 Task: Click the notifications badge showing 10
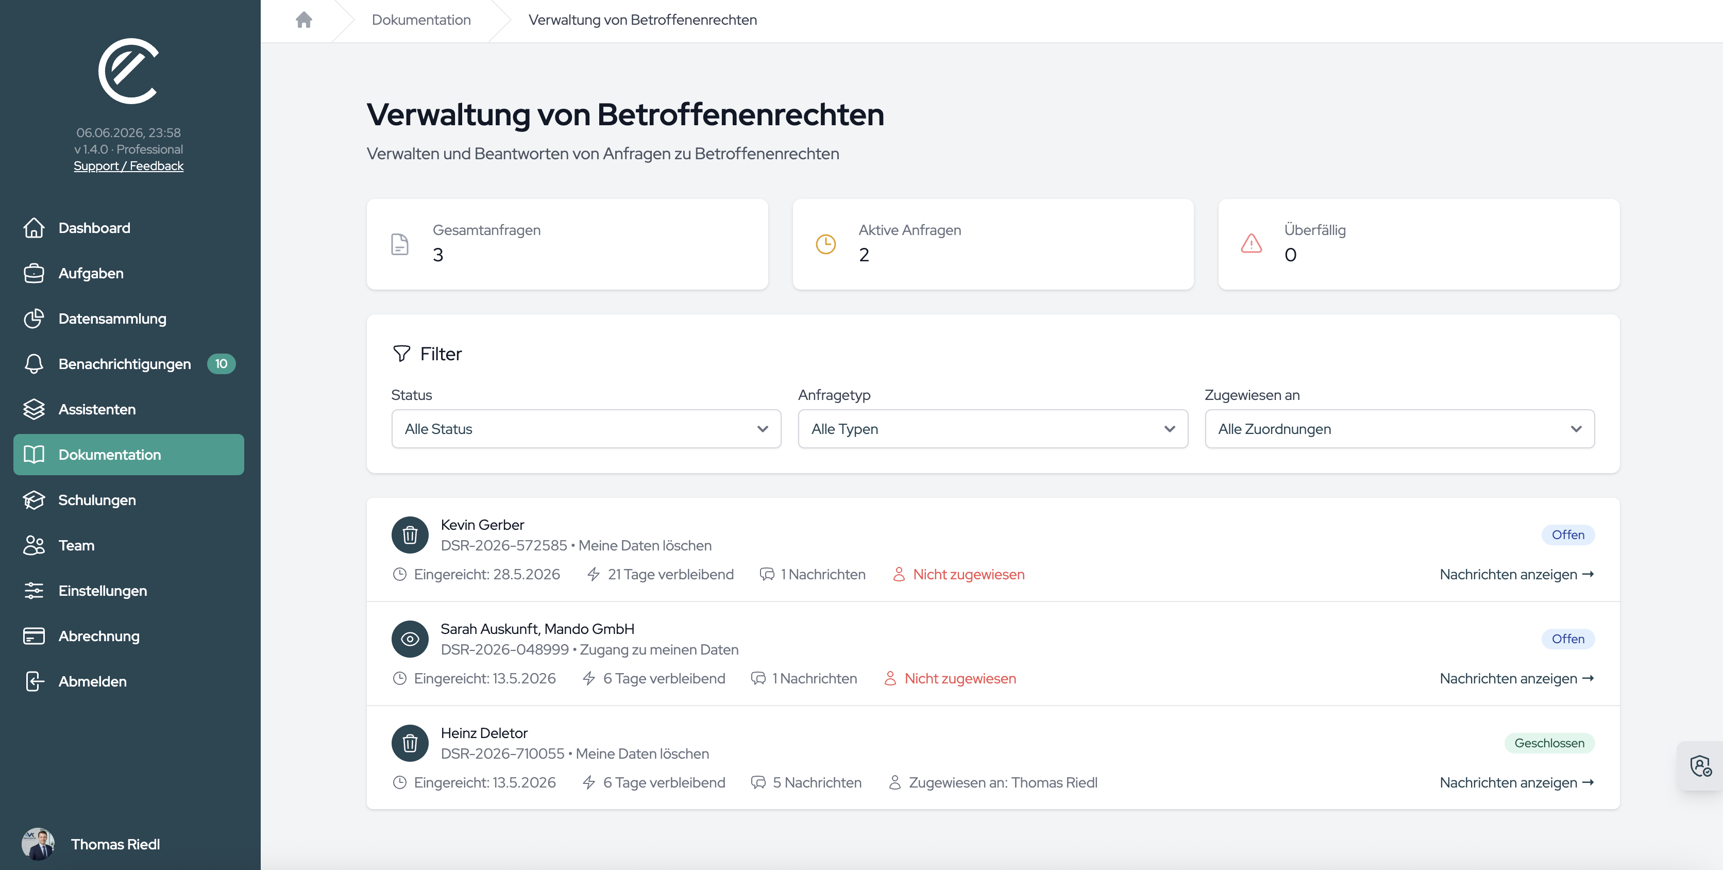click(x=222, y=363)
